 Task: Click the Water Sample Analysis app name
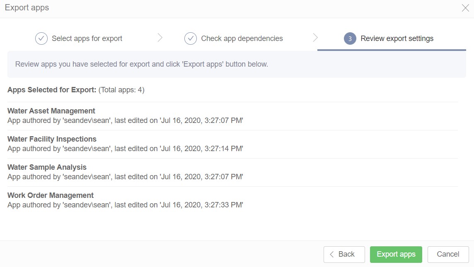[47, 167]
